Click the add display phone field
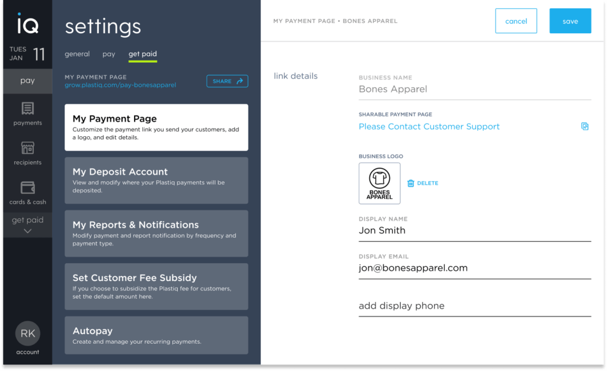This screenshot has height=371, width=607. 401,305
